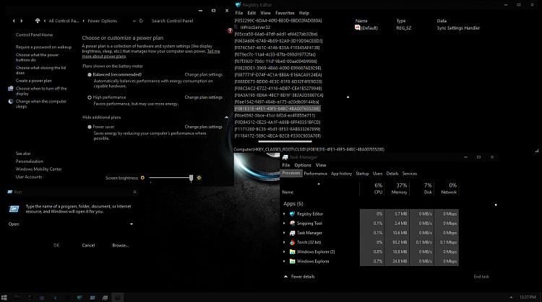Select the Power saver plan

click(x=90, y=127)
